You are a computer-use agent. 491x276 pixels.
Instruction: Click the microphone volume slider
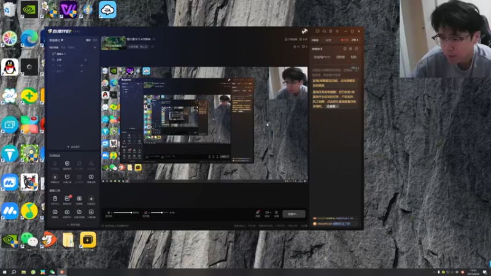point(122,212)
